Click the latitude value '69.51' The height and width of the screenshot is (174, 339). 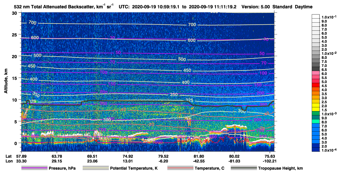coord(92,156)
